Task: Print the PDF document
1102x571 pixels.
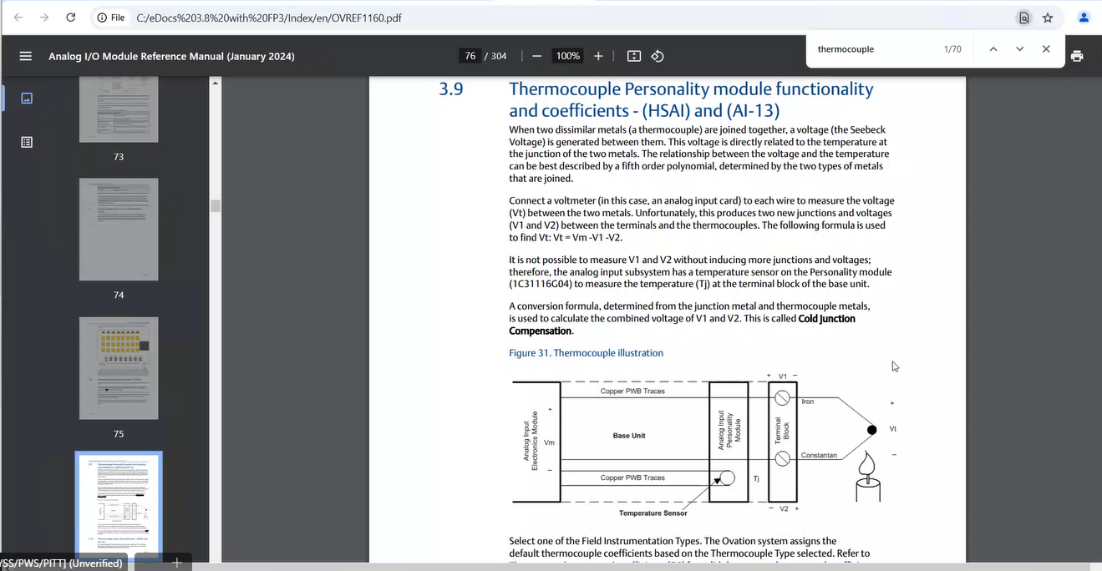Action: click(x=1077, y=56)
